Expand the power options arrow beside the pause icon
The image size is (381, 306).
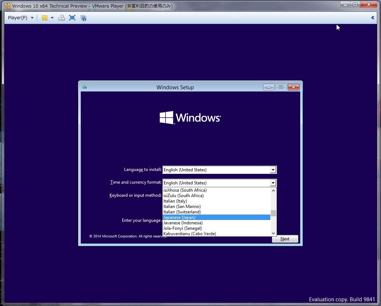[x=52, y=18]
